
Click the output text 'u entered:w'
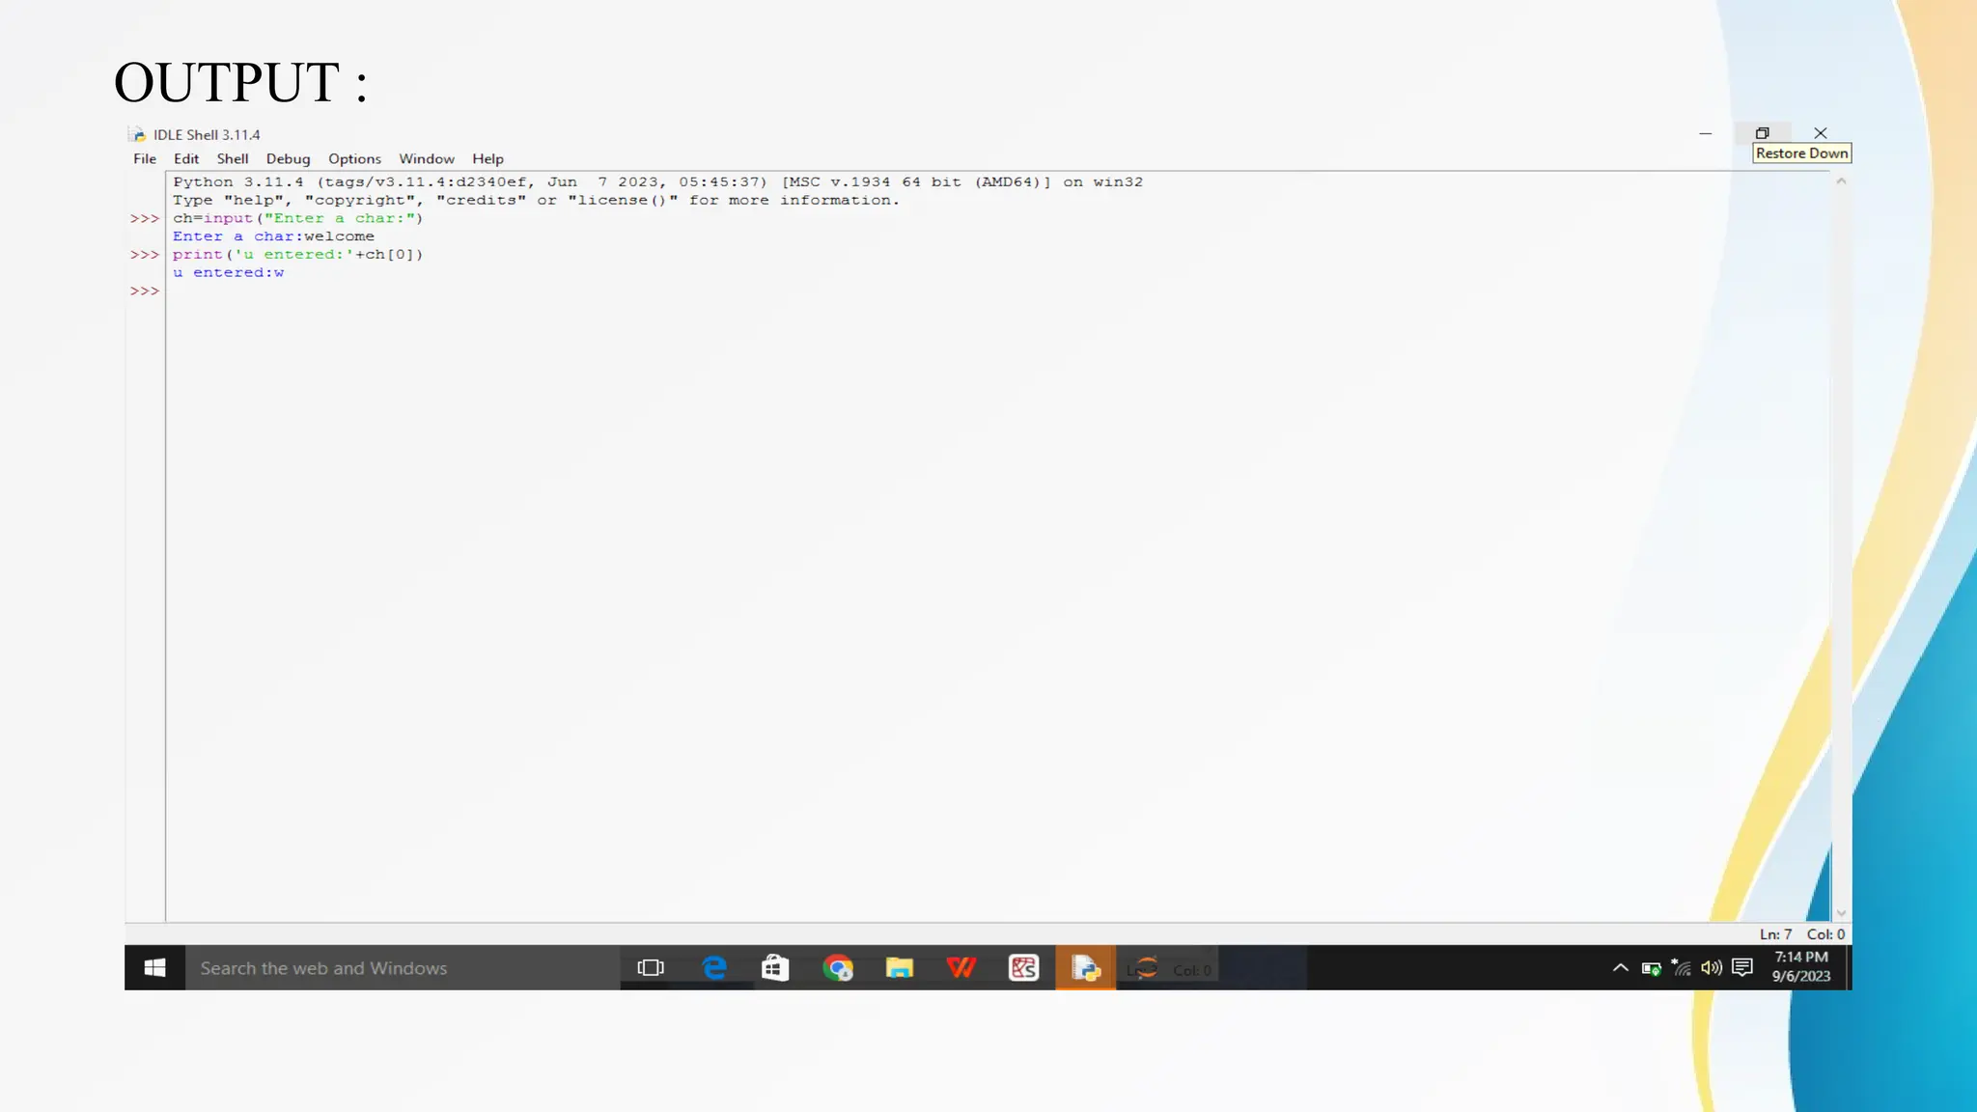[x=229, y=273]
